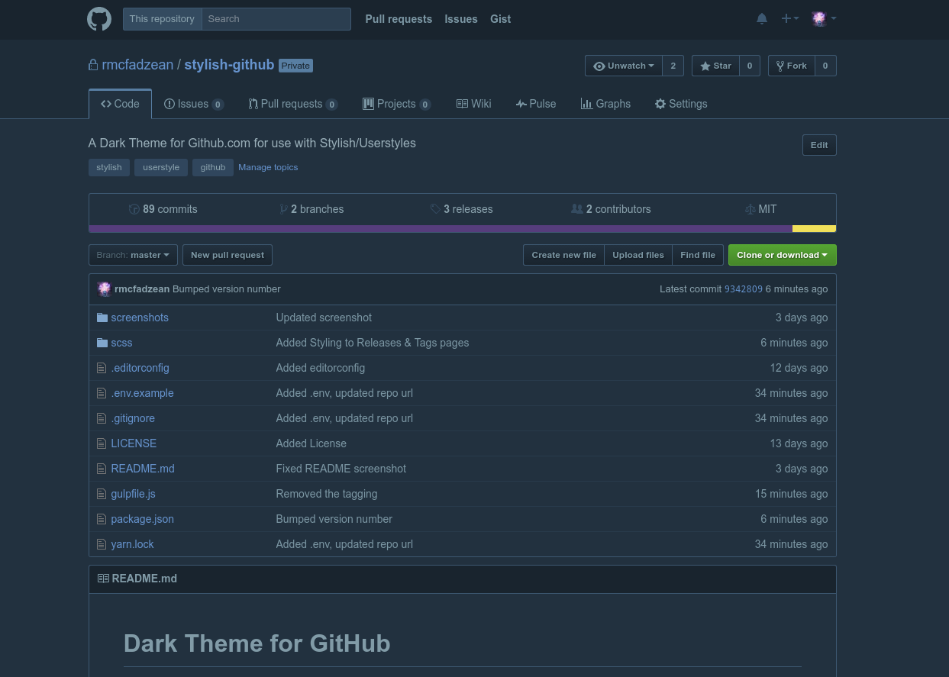Fork the repository
Image resolution: width=949 pixels, height=677 pixels.
coord(792,66)
